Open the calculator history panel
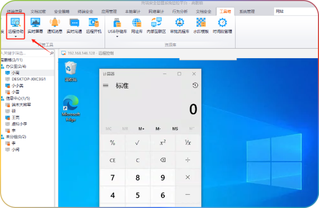 tap(195, 85)
